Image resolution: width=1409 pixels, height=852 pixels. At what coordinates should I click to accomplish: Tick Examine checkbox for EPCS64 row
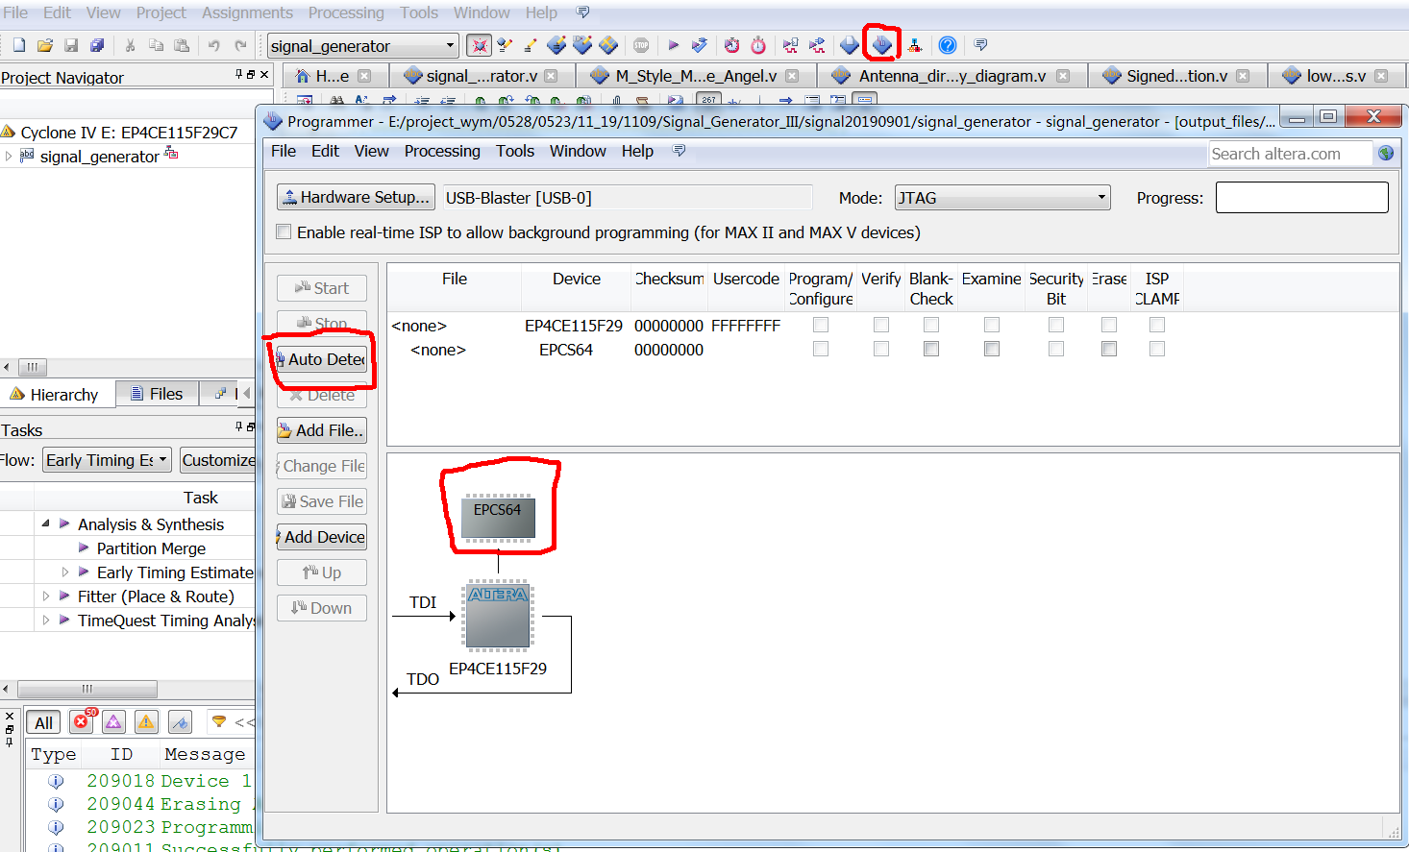pyautogui.click(x=992, y=349)
